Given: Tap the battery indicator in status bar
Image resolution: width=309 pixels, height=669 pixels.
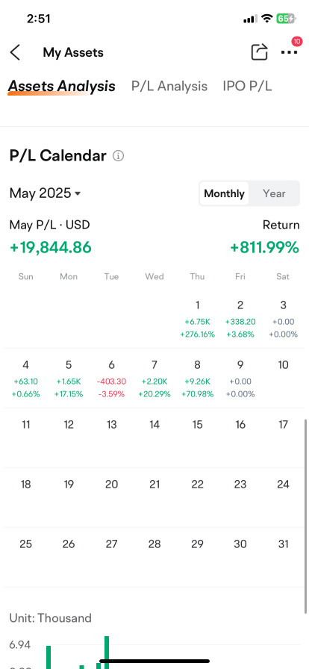Looking at the screenshot, I should pos(286,19).
